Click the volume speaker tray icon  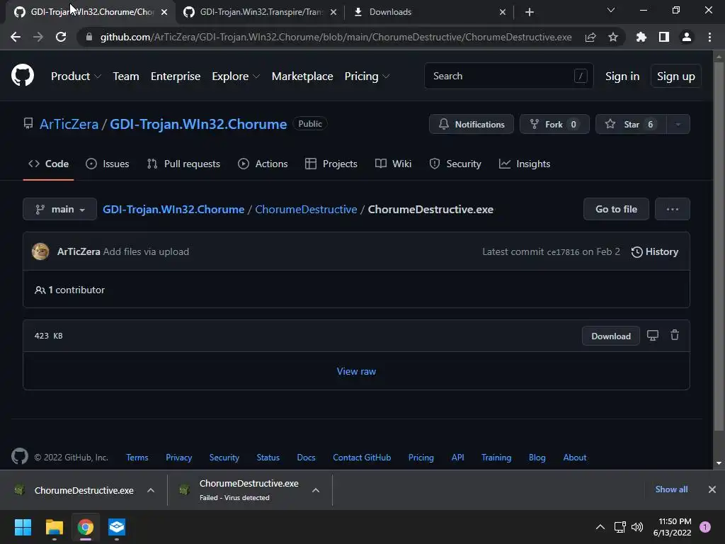[x=637, y=527]
